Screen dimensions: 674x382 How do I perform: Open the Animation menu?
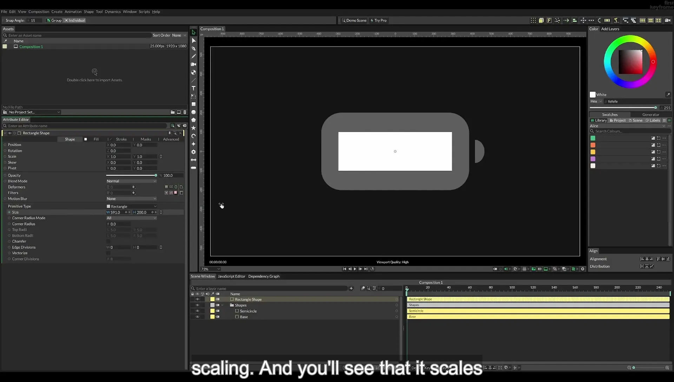pyautogui.click(x=73, y=12)
